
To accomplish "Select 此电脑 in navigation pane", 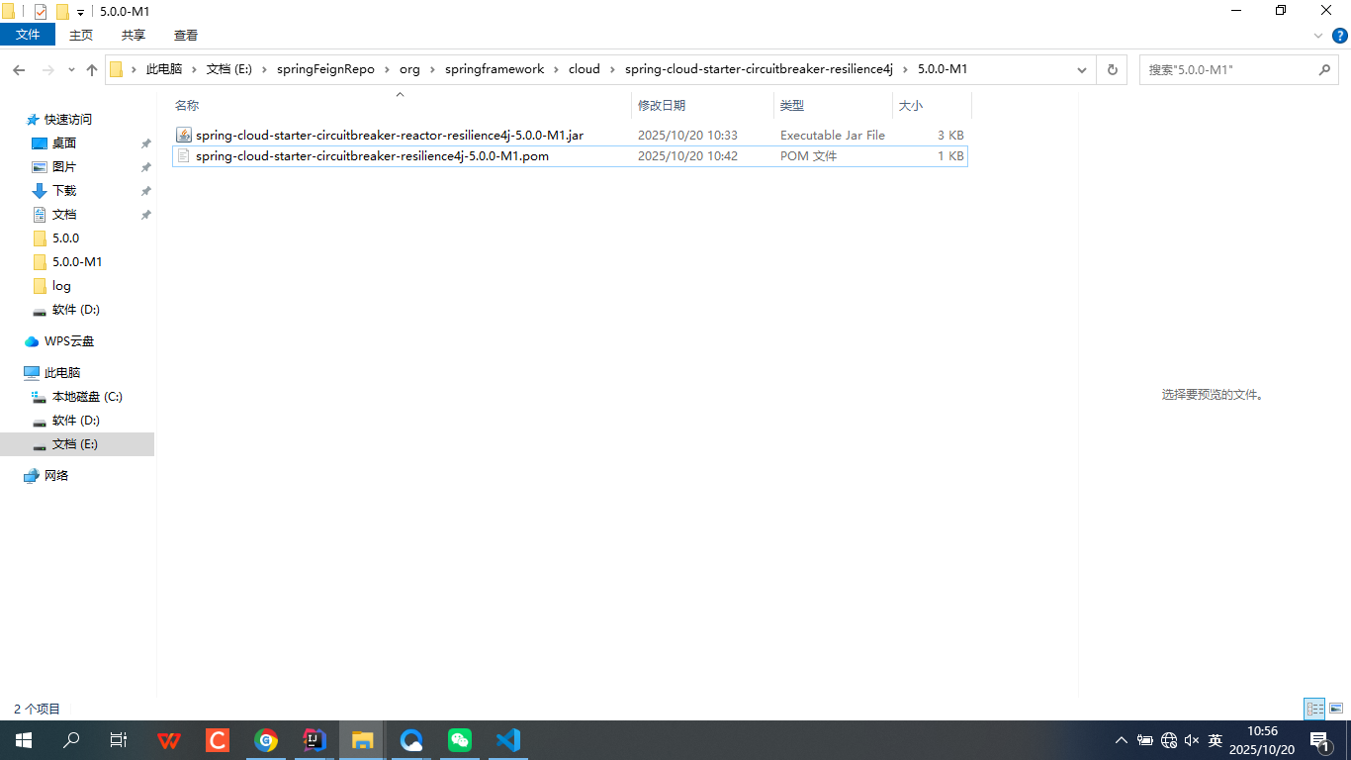I will click(62, 372).
